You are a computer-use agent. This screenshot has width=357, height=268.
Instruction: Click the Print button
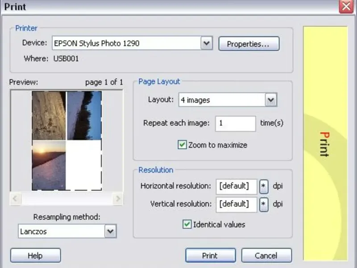coord(210,255)
